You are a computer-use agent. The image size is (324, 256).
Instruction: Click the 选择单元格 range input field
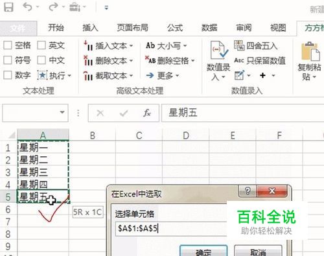(x=171, y=228)
